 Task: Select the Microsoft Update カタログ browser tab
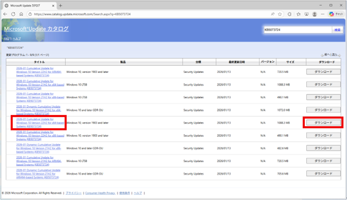[28, 5]
